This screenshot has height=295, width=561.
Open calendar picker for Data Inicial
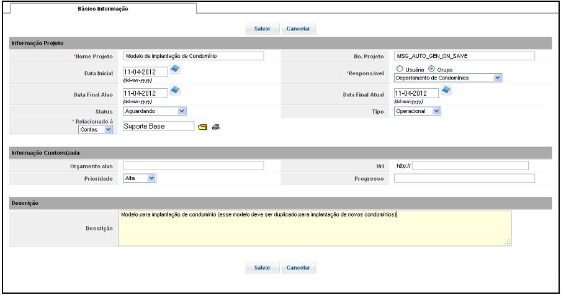pyautogui.click(x=175, y=69)
